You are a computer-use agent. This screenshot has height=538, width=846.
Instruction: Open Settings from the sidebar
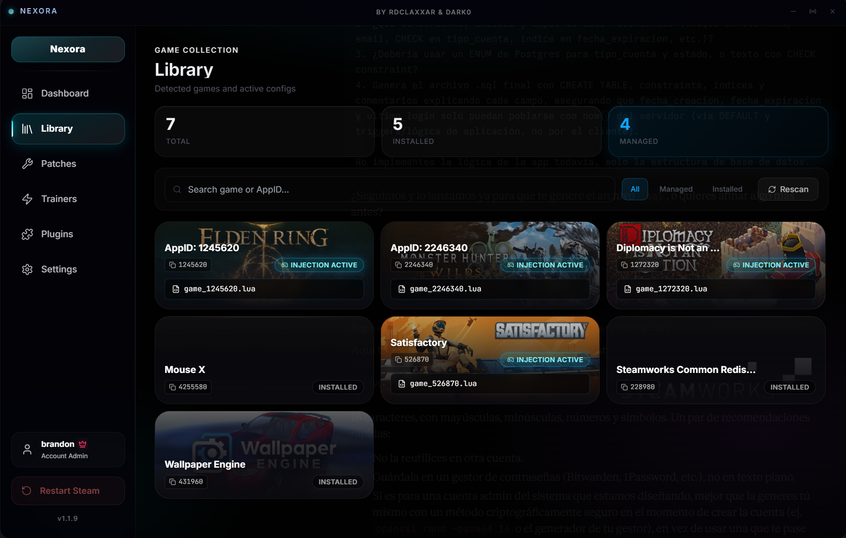pyautogui.click(x=68, y=269)
